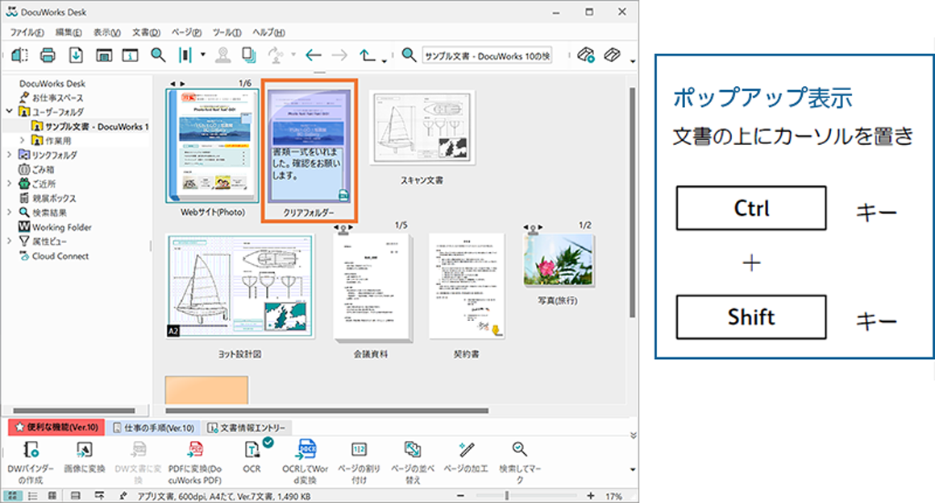The image size is (935, 503).
Task: Click the search field showing サンプル文書
Action: (487, 56)
